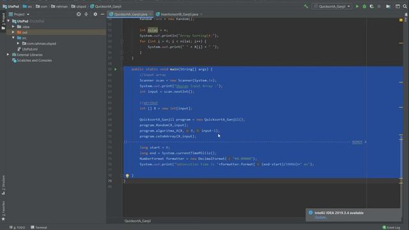Image resolution: width=409 pixels, height=230 pixels.
Task: Click the 'public static void main' line
Action: point(172,69)
